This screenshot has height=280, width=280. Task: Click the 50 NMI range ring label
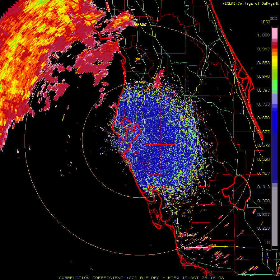pyautogui.click(x=140, y=82)
